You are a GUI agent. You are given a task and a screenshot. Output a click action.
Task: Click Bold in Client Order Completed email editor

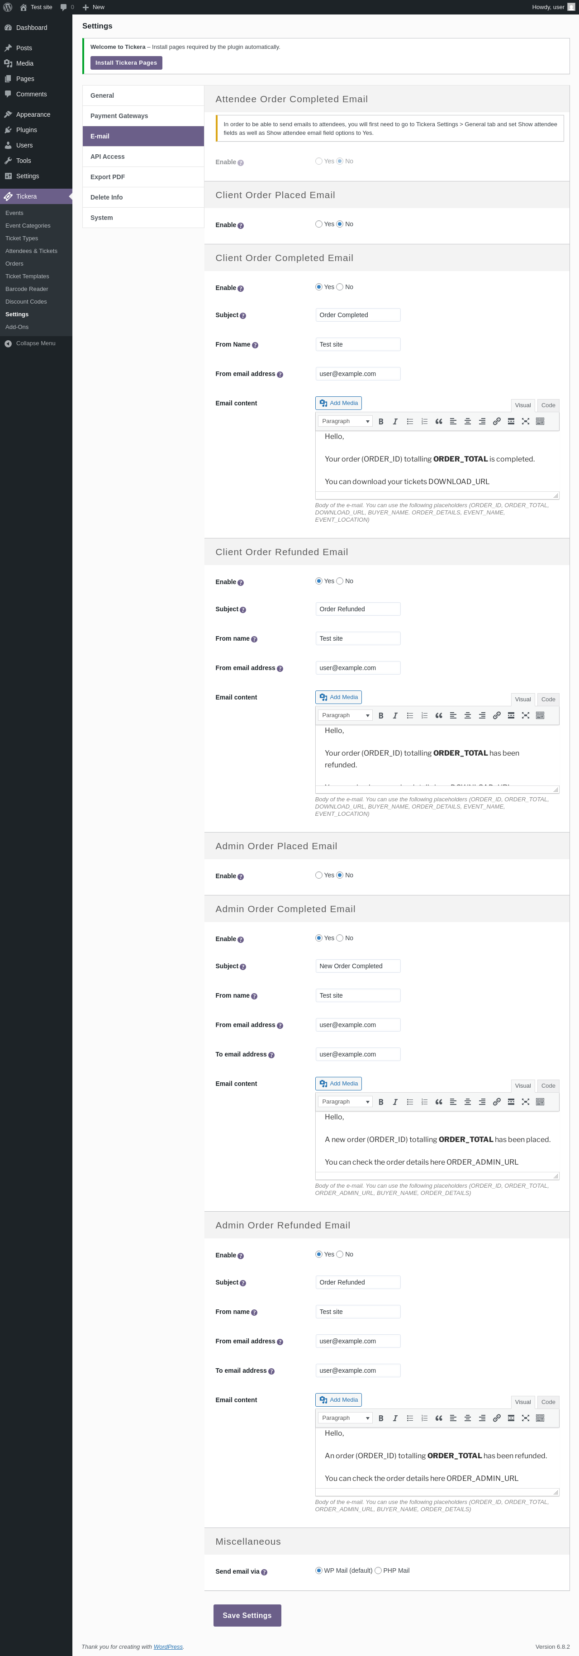tap(381, 422)
